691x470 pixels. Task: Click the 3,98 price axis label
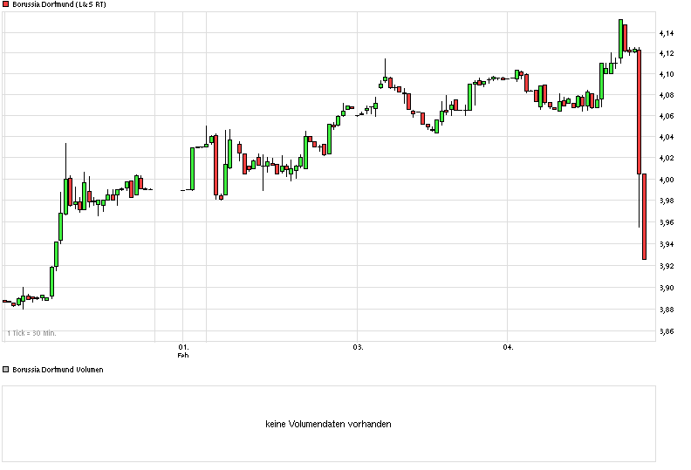click(x=667, y=201)
